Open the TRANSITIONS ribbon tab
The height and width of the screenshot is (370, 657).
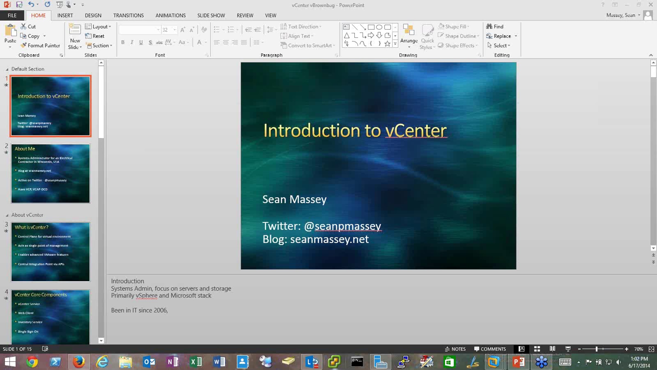128,15
